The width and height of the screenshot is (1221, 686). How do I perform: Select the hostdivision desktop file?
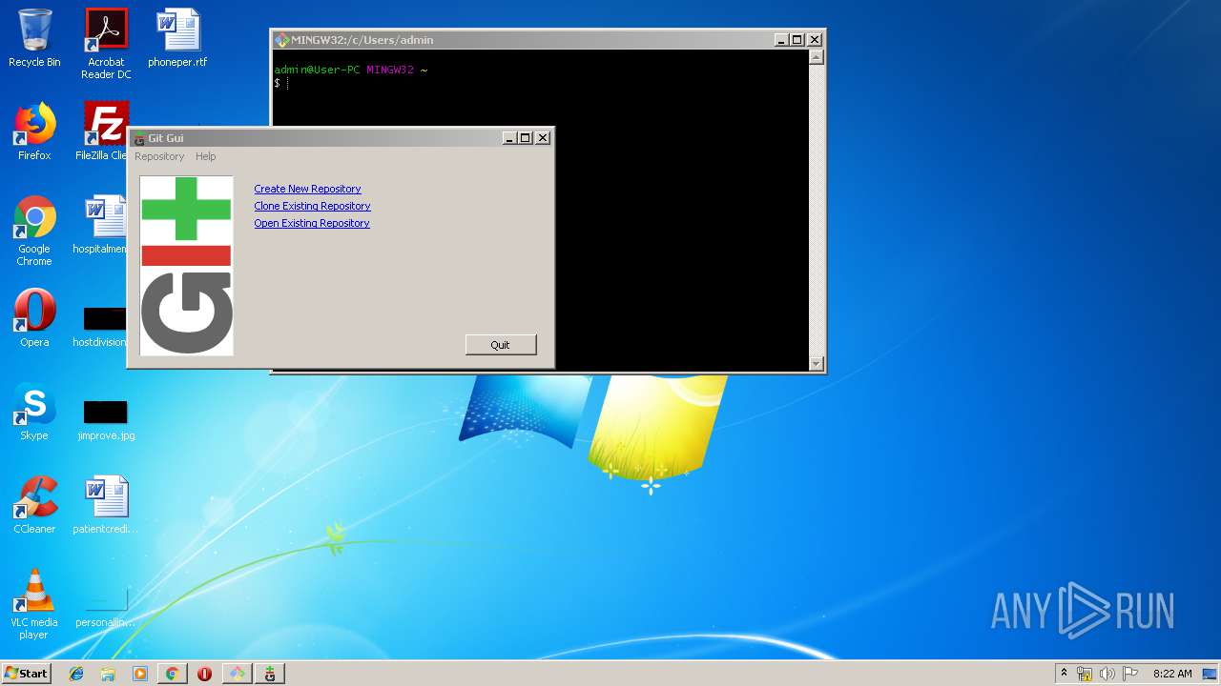(101, 325)
